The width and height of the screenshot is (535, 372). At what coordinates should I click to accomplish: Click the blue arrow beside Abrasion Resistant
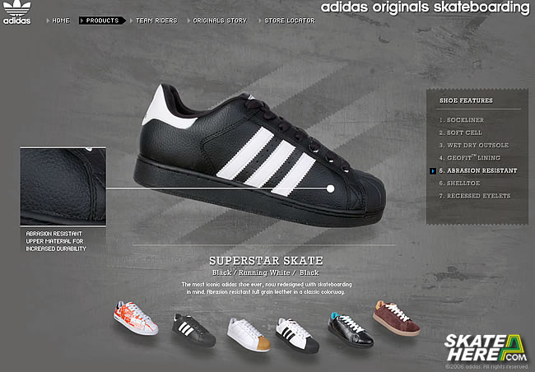(x=433, y=170)
